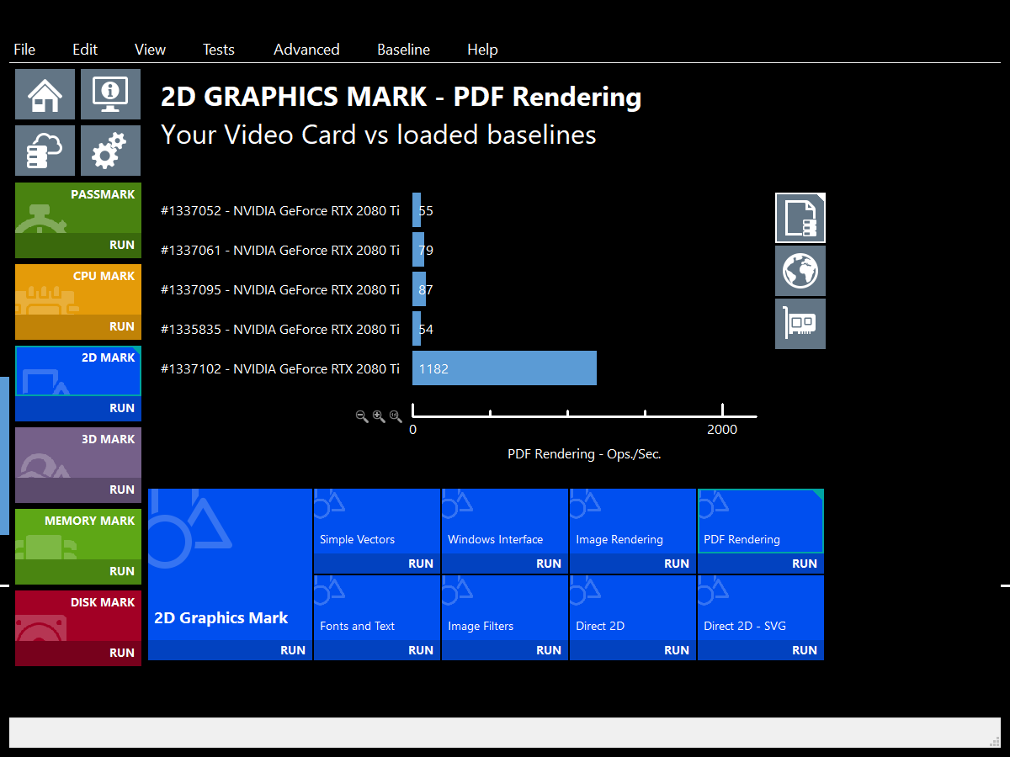Select the CPU MARK tile
The width and height of the screenshot is (1010, 757).
78,289
